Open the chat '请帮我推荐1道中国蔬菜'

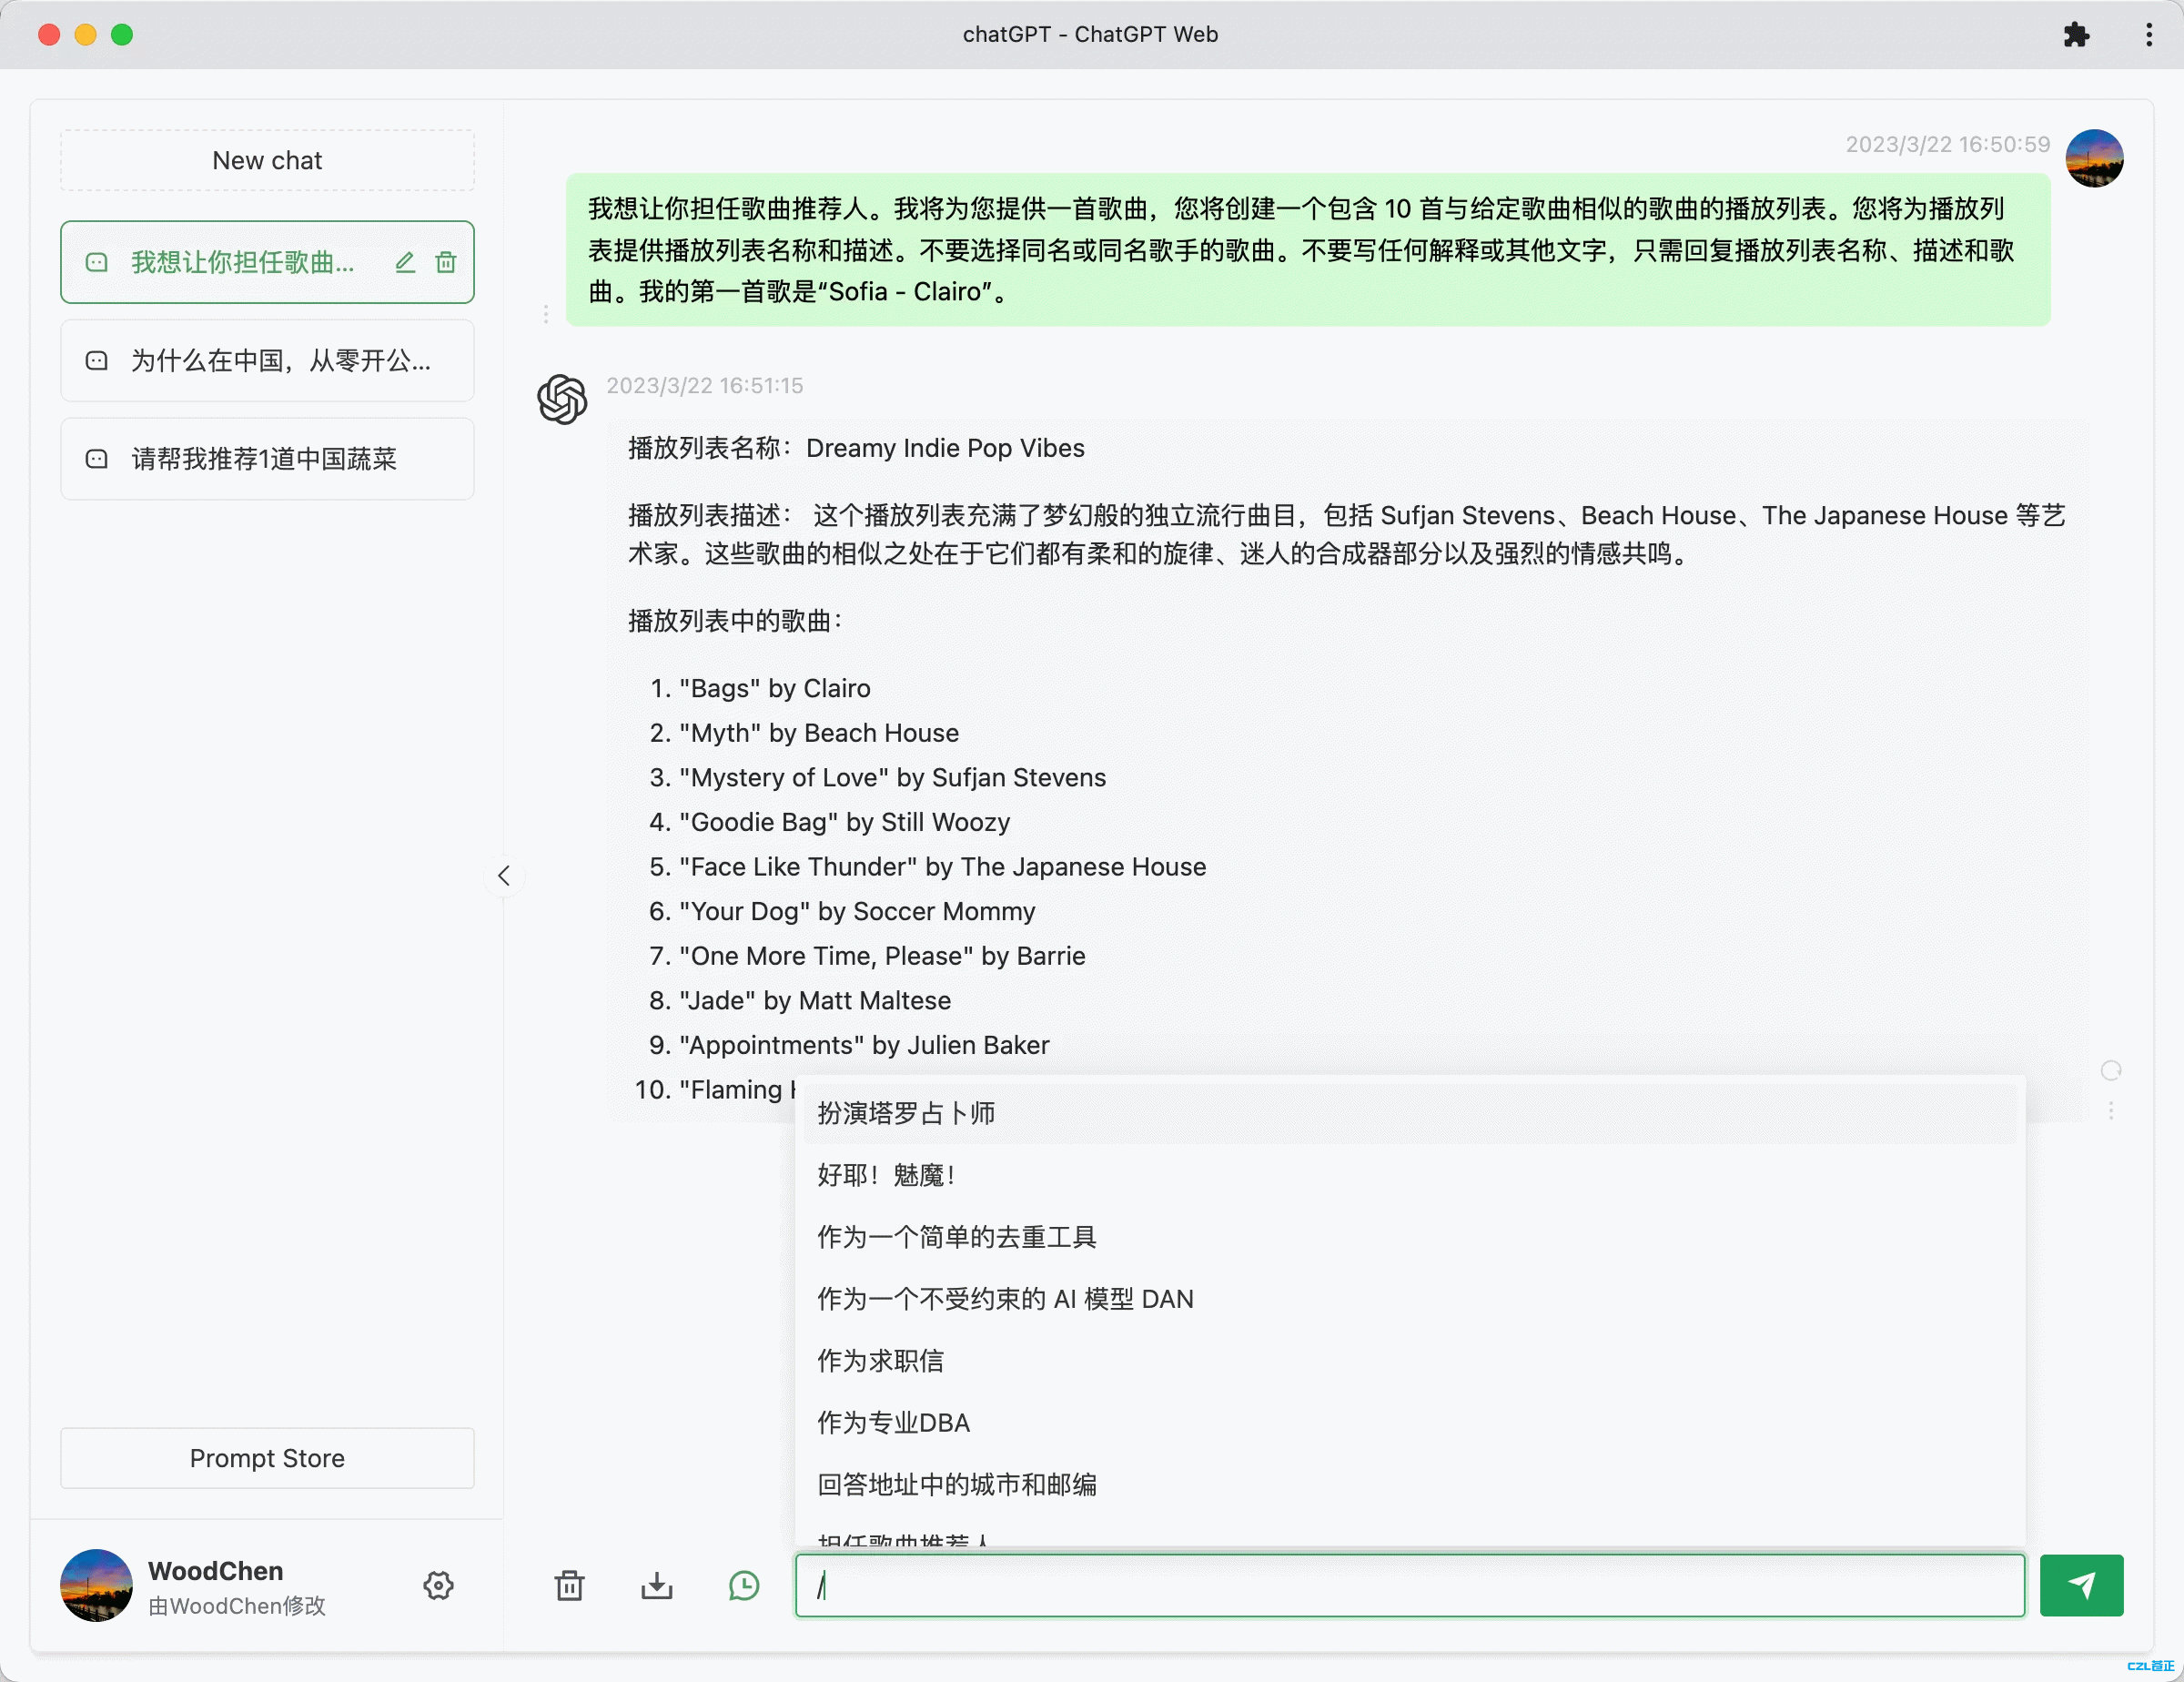(x=267, y=459)
